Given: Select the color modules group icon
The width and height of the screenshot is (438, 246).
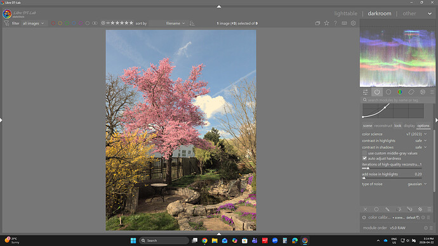Looking at the screenshot, I should [x=400, y=92].
